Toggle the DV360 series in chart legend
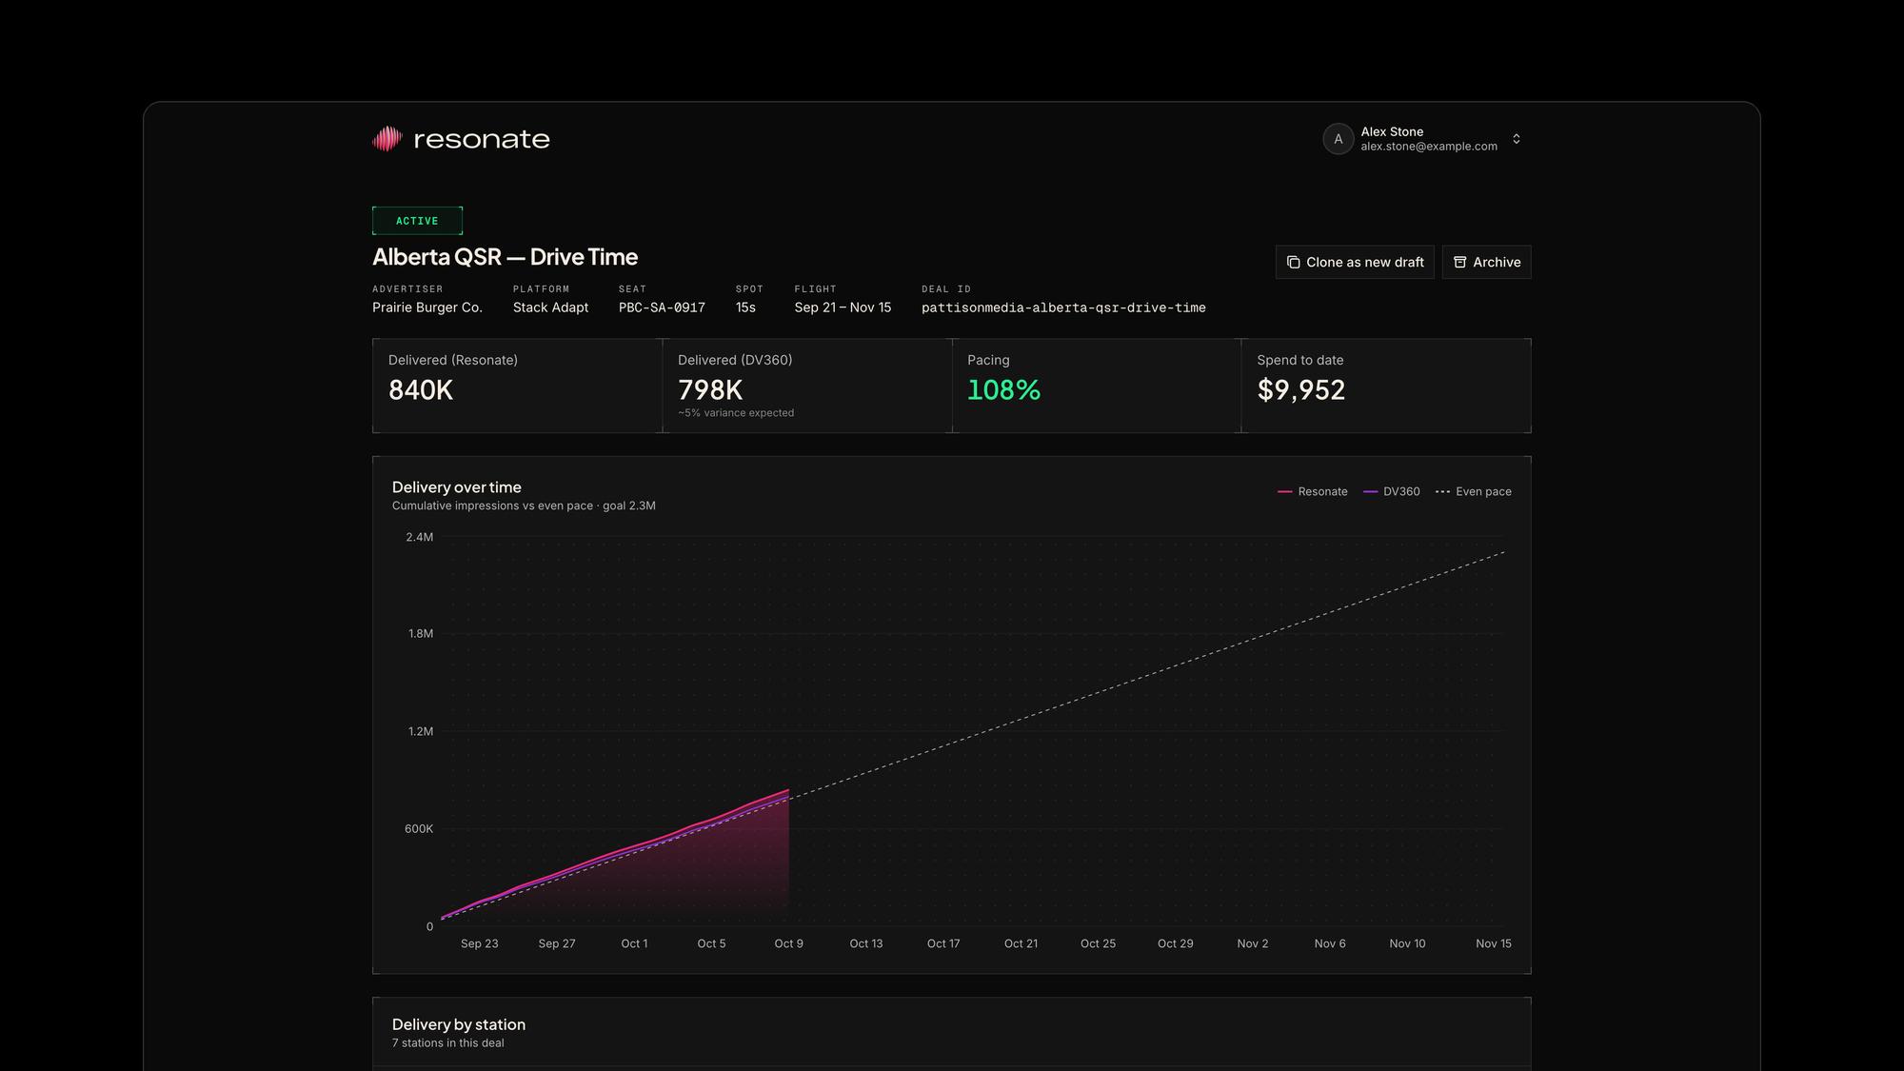The image size is (1904, 1071). pos(1392,491)
